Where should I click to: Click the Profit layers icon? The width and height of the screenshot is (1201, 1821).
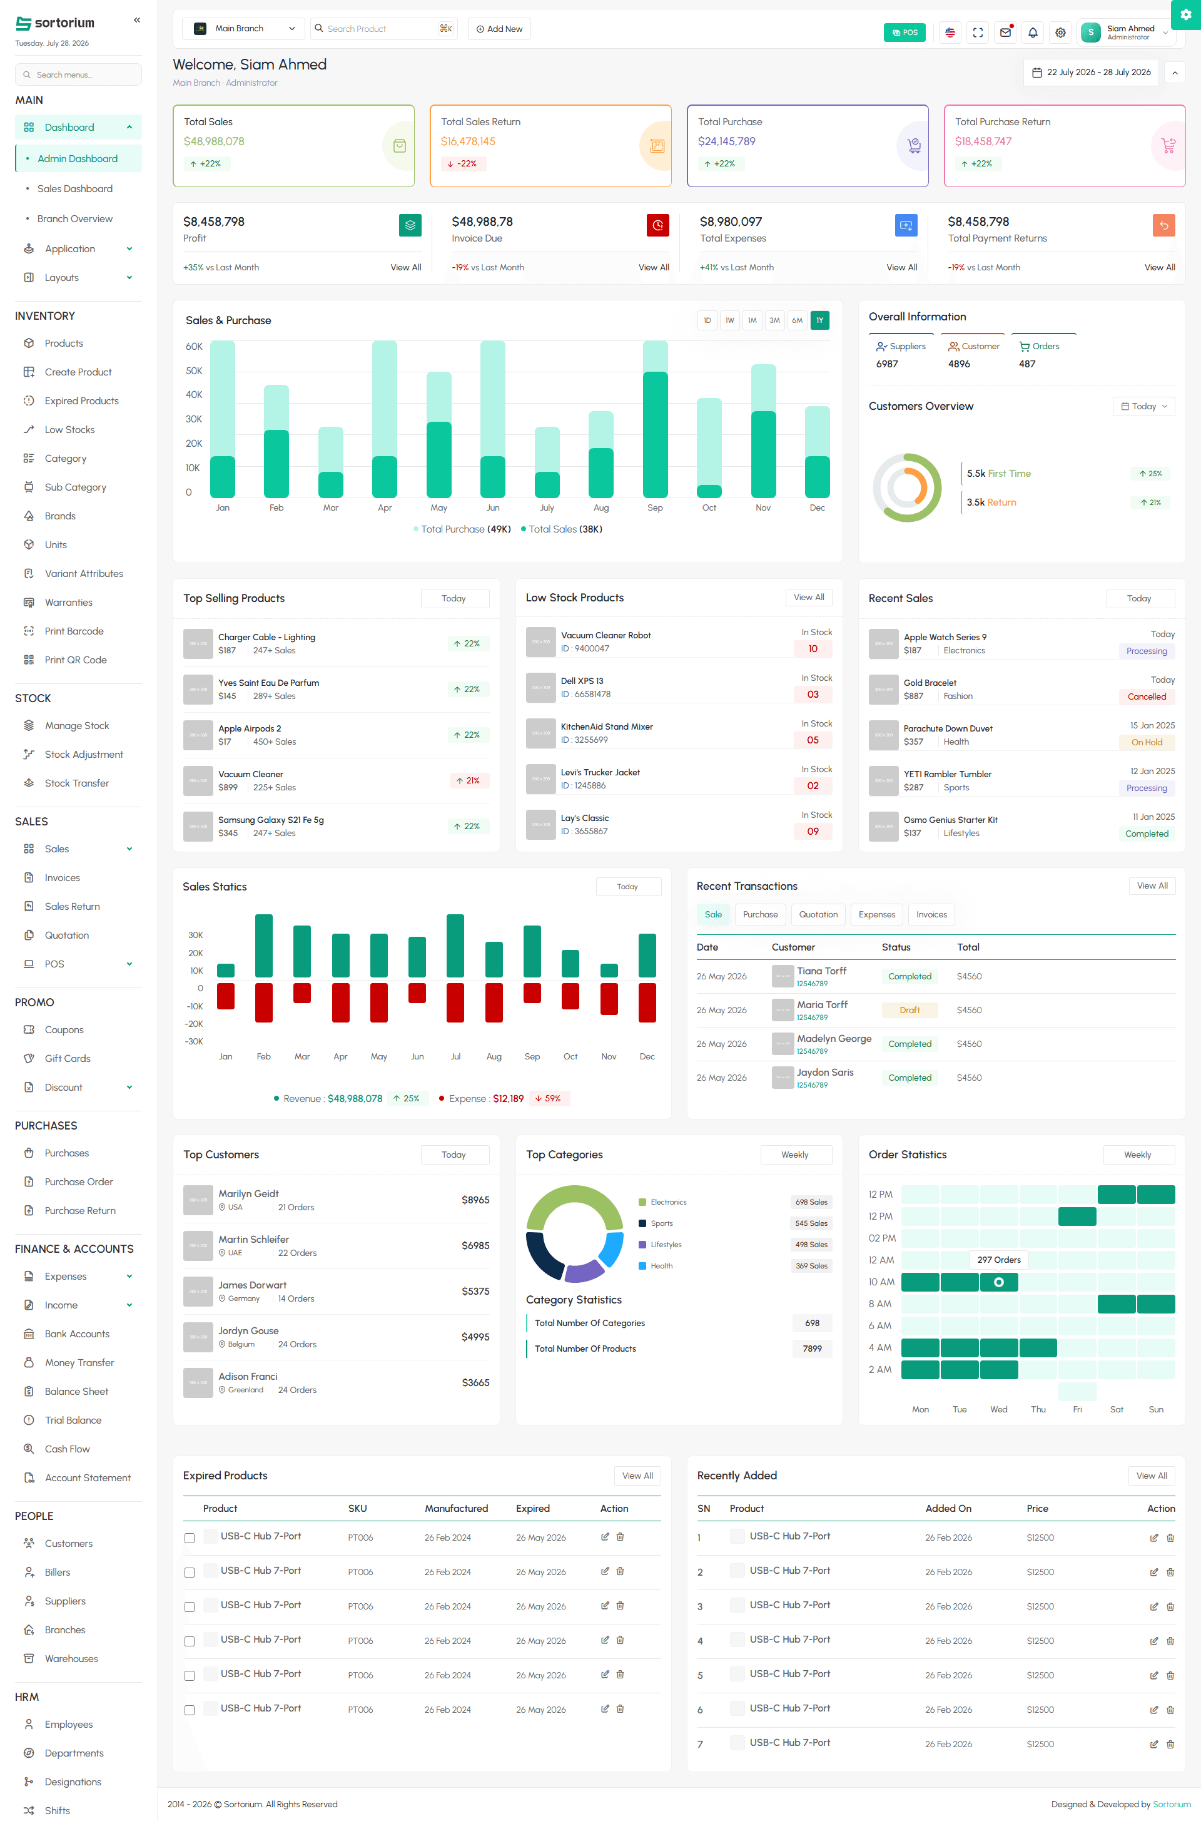pos(410,225)
